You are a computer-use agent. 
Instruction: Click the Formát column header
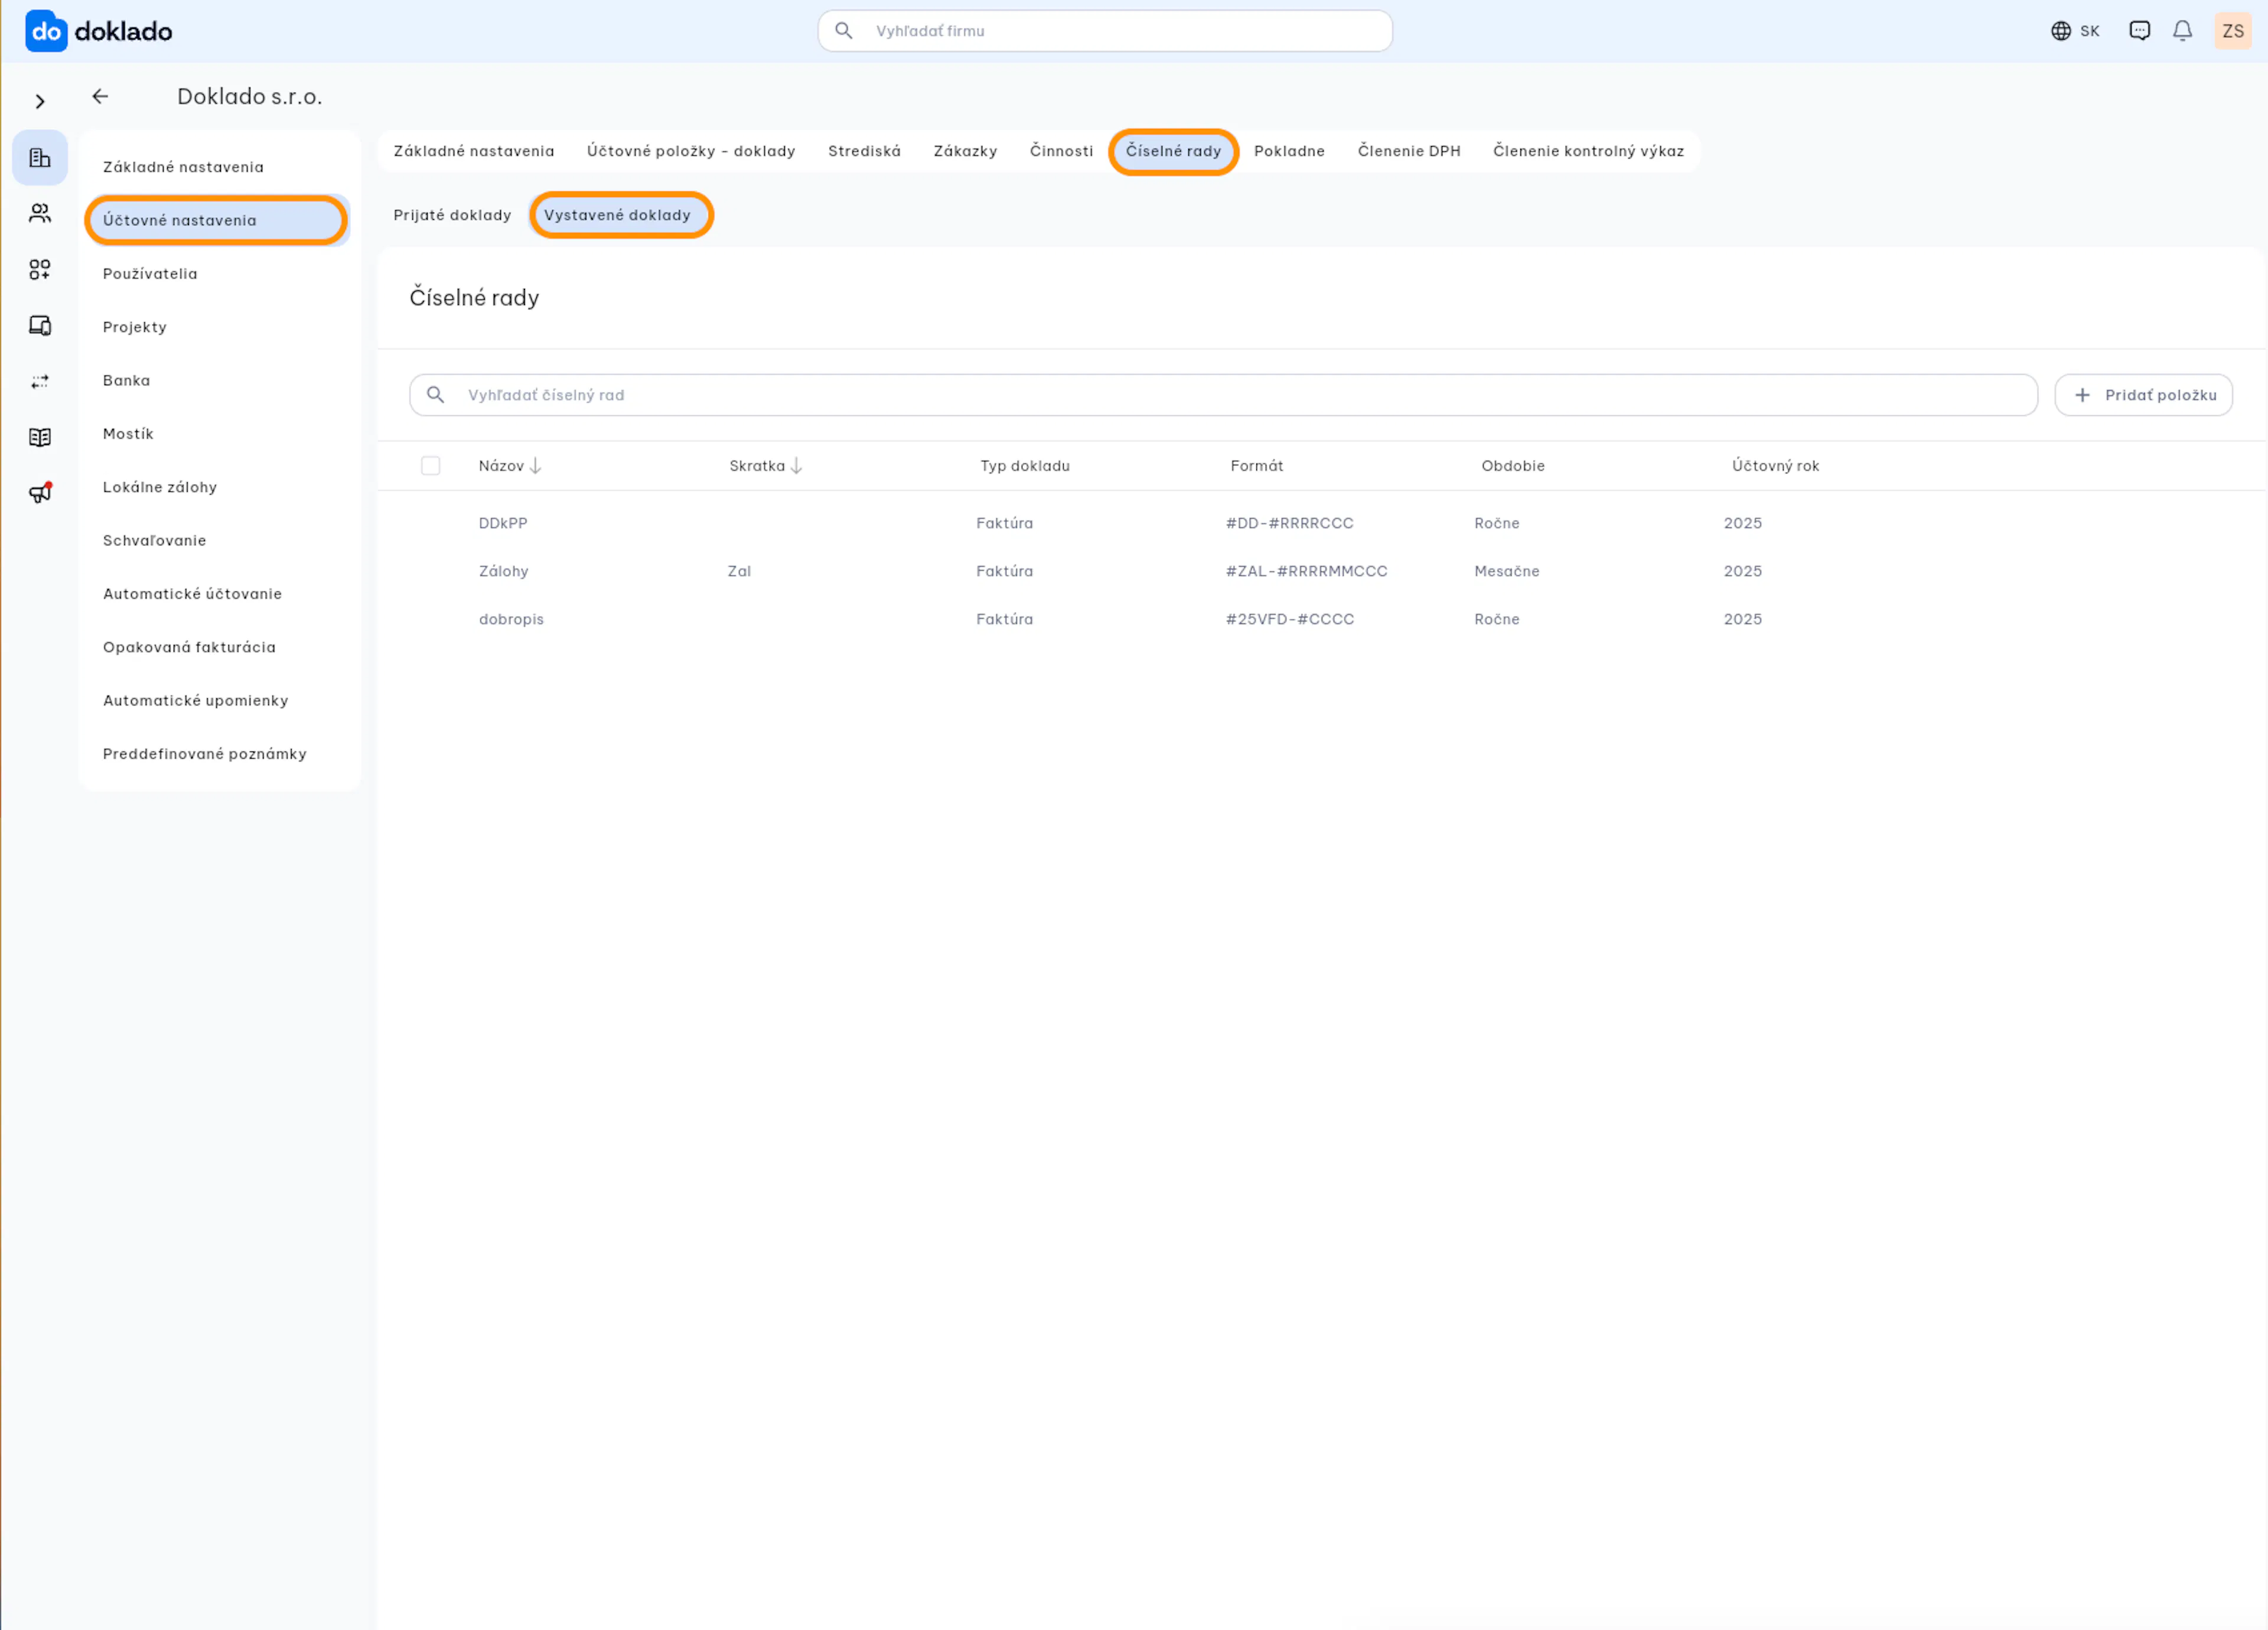coord(1256,466)
